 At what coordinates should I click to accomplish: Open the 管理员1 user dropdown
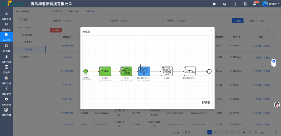click(x=270, y=4)
